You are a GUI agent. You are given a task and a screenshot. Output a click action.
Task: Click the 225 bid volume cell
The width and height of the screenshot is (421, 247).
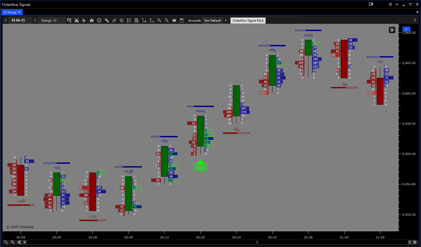point(228,112)
